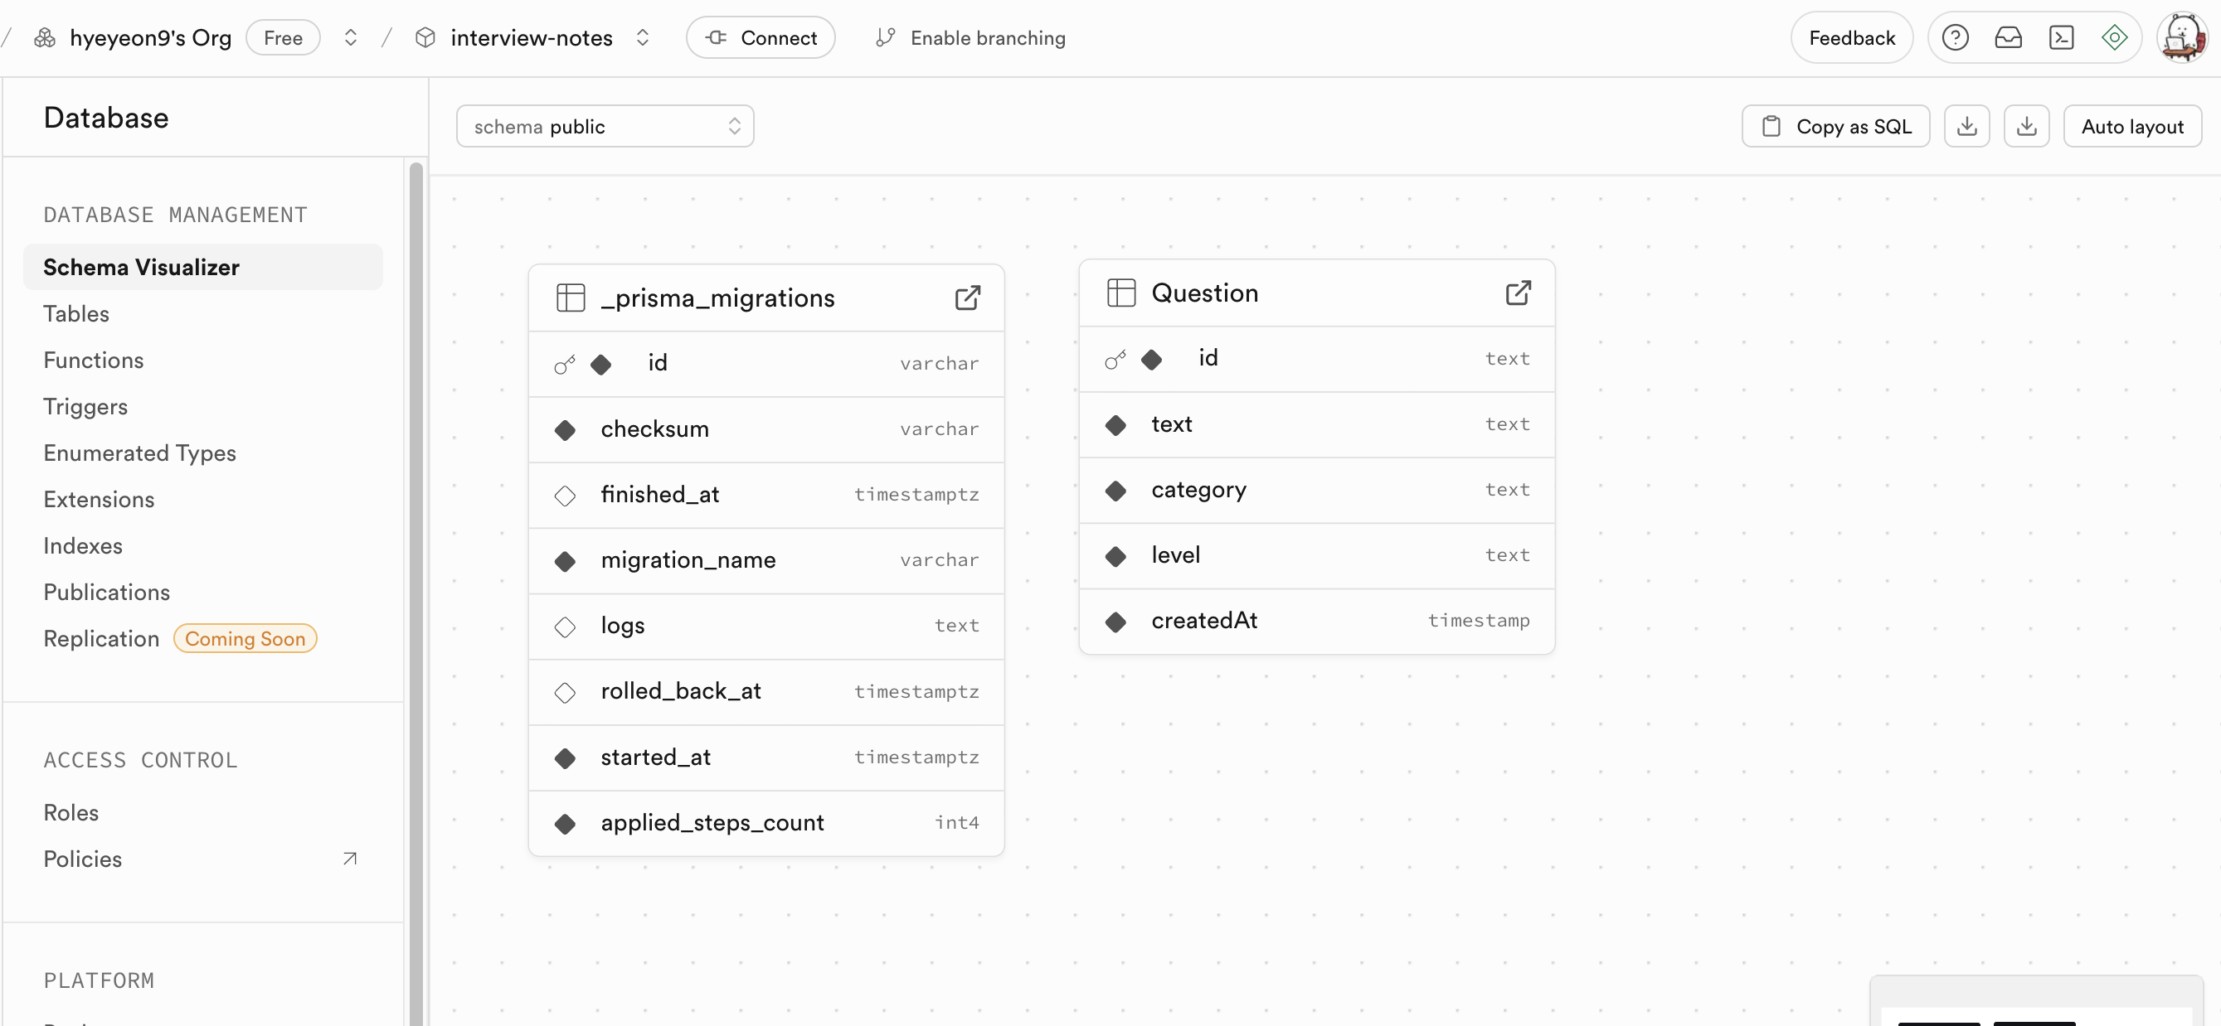Open the inbox notifications icon

click(2008, 38)
